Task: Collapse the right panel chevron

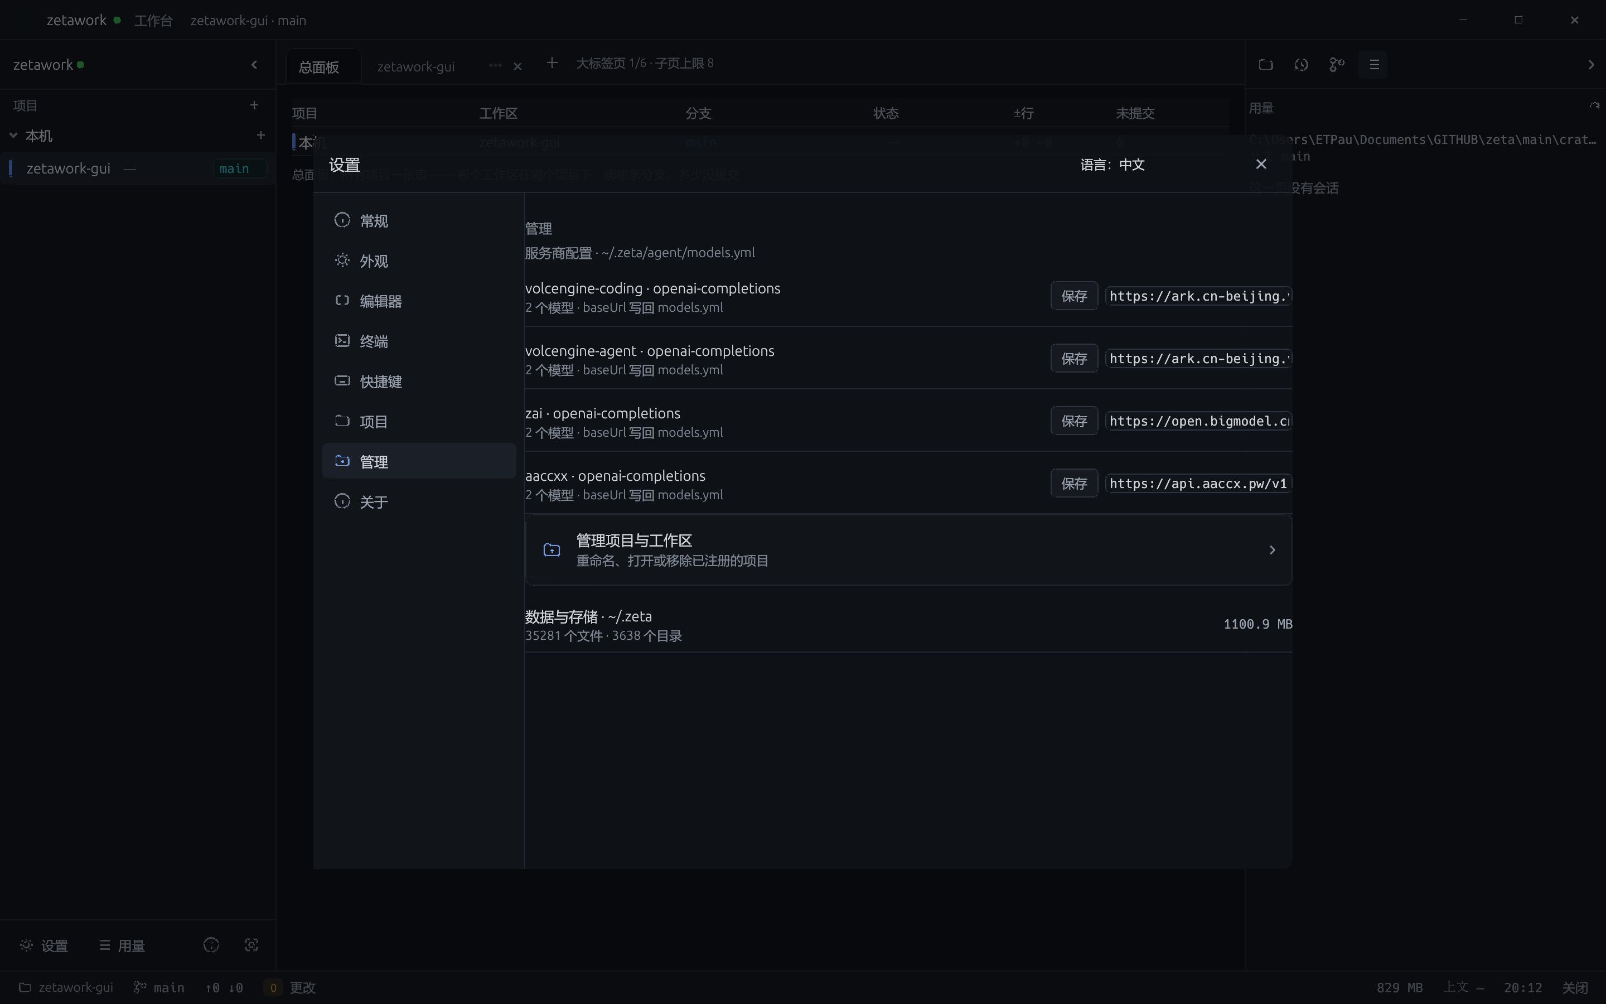Action: 1591,64
